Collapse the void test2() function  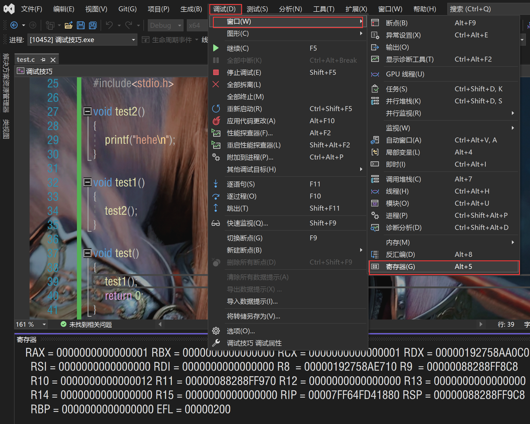pos(87,111)
